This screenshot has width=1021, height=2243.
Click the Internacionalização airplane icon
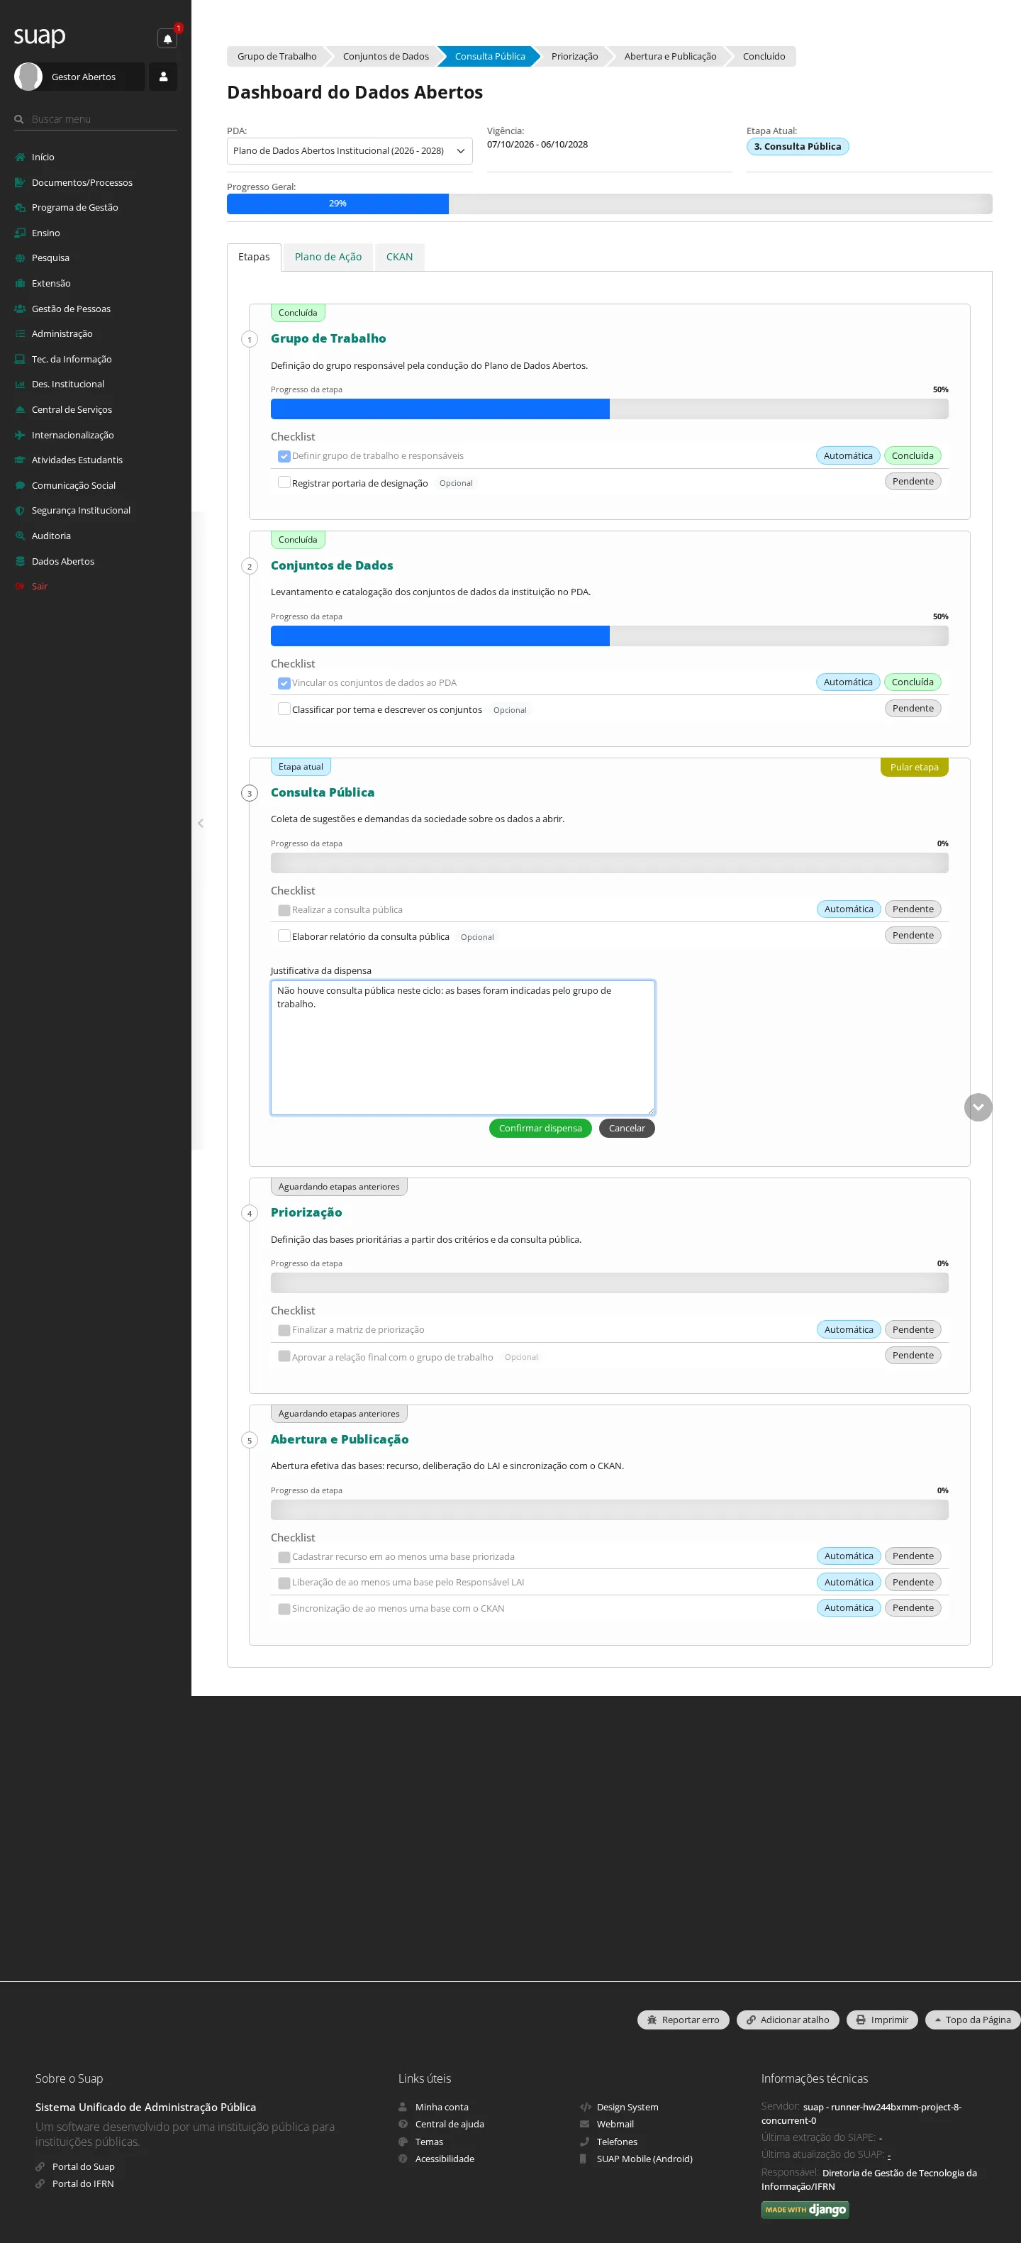point(20,436)
